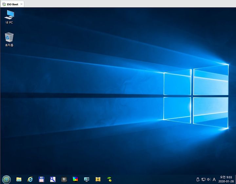Launch the Transformers-logo taskbar app

(x=64, y=179)
